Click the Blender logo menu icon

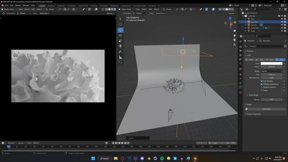(x=3, y=5)
